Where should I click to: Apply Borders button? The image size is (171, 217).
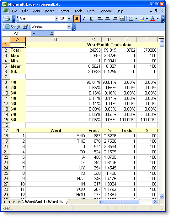click(131, 19)
